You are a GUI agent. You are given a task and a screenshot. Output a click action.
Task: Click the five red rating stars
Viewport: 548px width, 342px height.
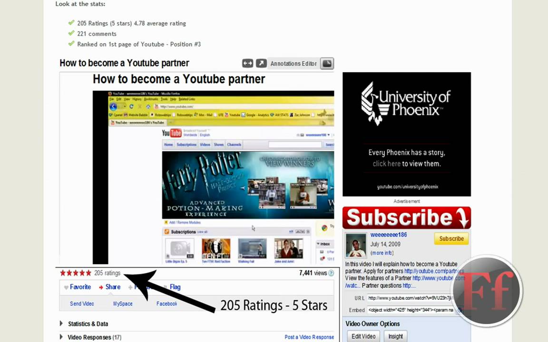(x=76, y=273)
